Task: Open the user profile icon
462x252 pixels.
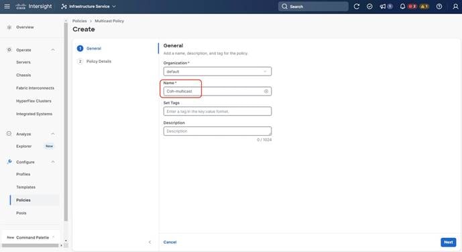Action: 455,6
